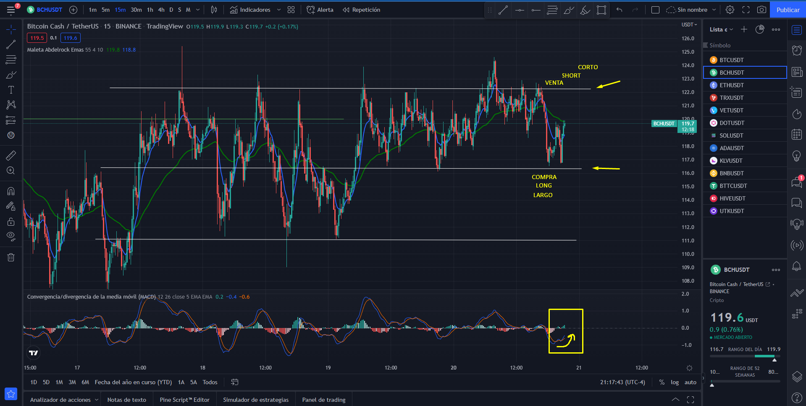Open the Pine Script Editor tab

click(184, 400)
